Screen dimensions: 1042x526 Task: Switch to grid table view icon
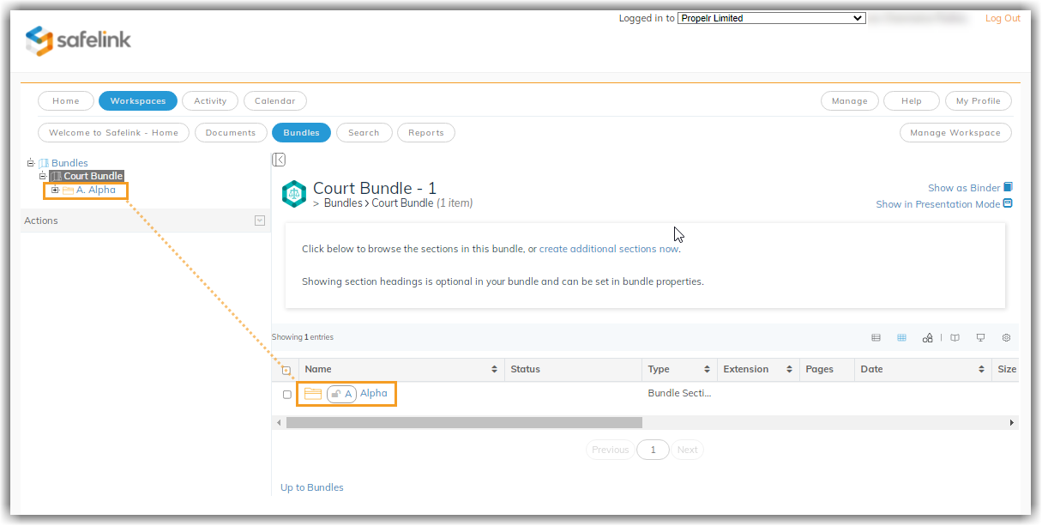point(901,338)
